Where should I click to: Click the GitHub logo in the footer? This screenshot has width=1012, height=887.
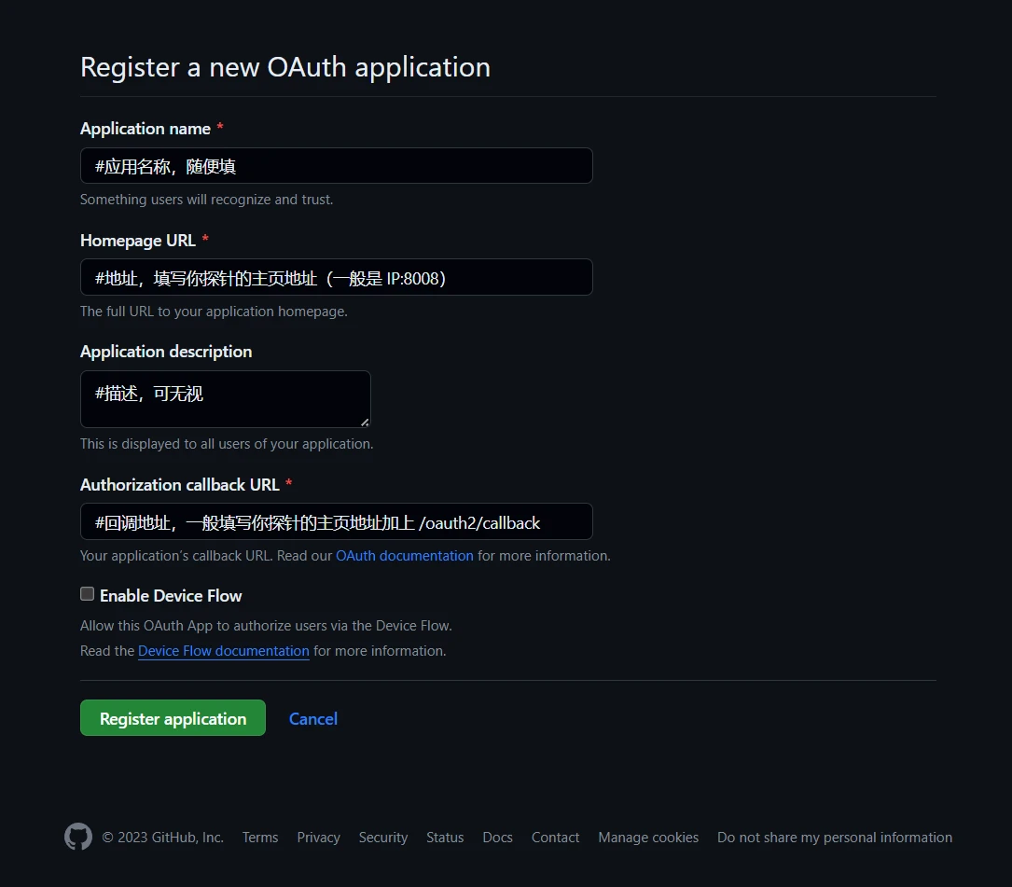coord(78,837)
